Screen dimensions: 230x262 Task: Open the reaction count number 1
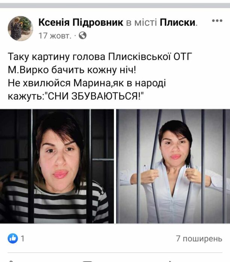[22, 238]
